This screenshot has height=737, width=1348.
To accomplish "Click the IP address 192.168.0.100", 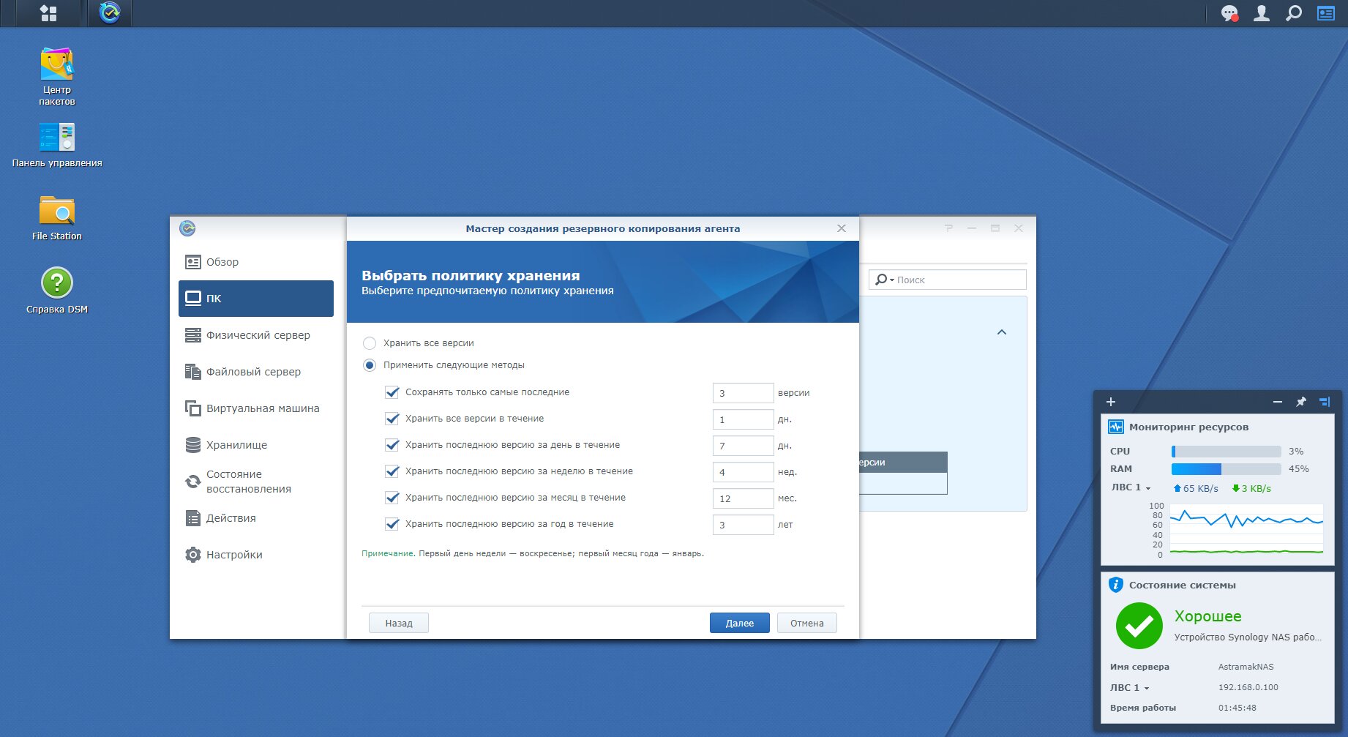I will 1248,687.
